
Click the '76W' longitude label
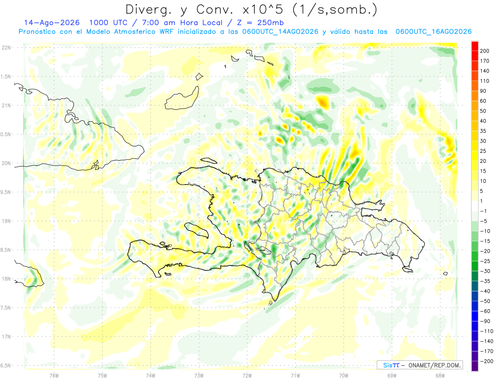pyautogui.click(x=54, y=375)
